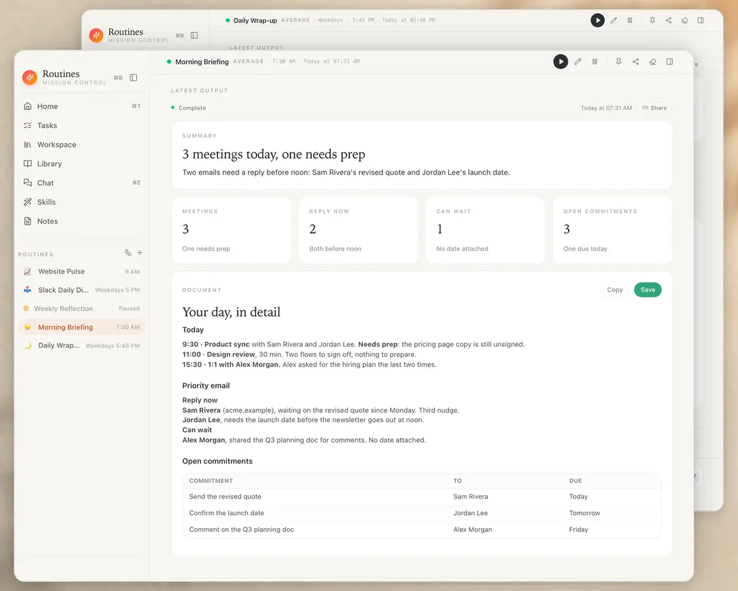Open Library in the sidebar
The width and height of the screenshot is (738, 591).
(x=82, y=163)
